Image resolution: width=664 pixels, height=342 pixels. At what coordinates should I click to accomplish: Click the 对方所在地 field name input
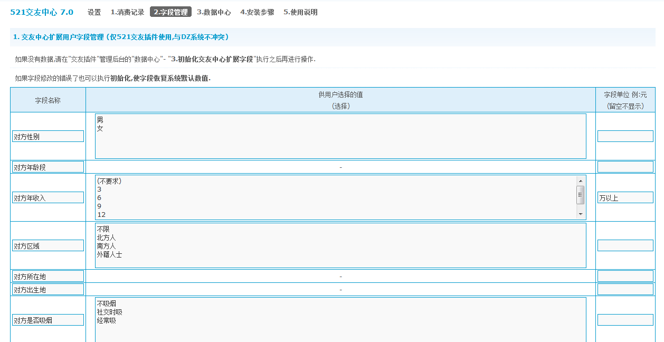(48, 276)
